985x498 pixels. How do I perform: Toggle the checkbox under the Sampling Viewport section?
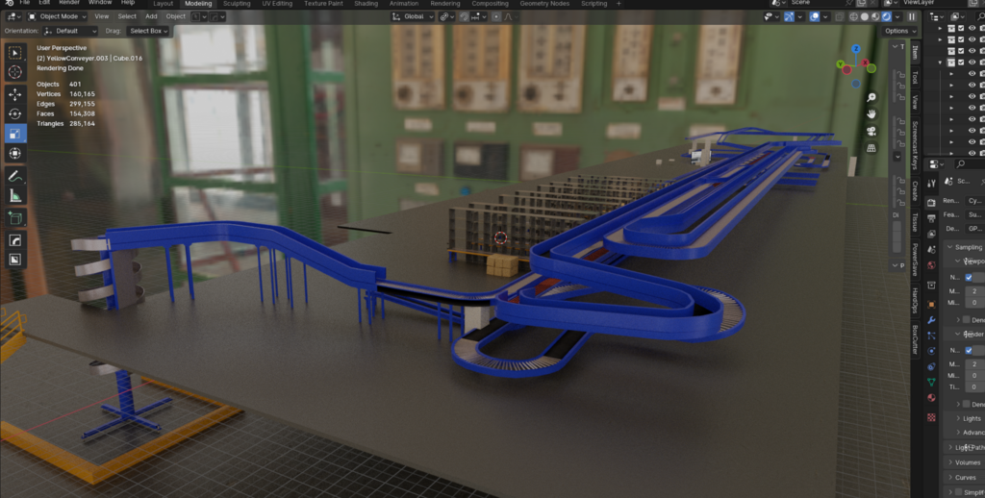969,278
